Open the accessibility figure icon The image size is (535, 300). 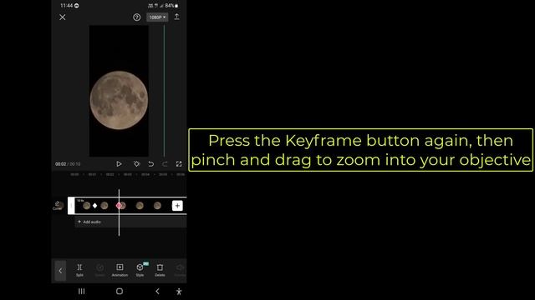(179, 291)
